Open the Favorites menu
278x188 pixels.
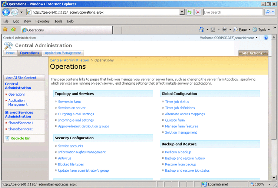tap(42, 21)
